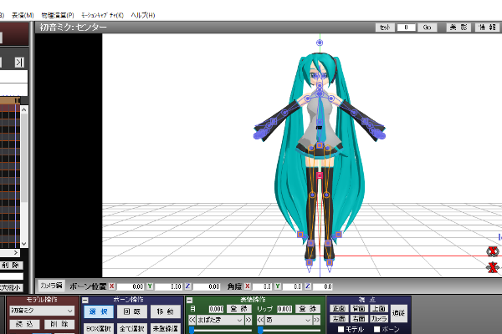
Task: Set the view to 正面 front
Action: point(339,308)
